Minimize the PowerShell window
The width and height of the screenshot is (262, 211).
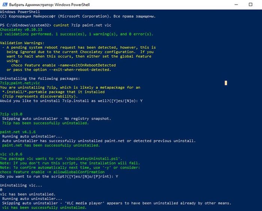pyautogui.click(x=236, y=5)
